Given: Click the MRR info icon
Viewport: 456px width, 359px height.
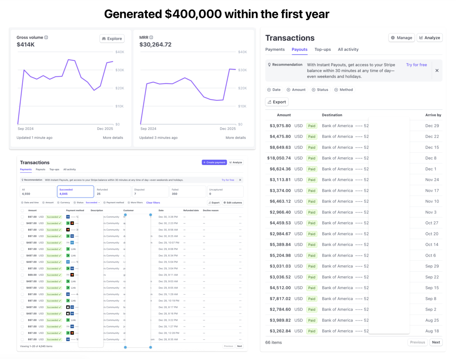Looking at the screenshot, I should click(151, 37).
